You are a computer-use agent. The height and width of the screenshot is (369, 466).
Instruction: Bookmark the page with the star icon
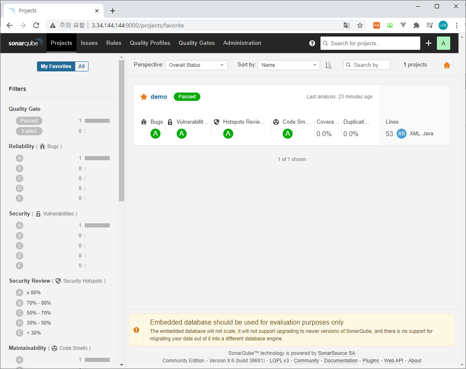pyautogui.click(x=360, y=25)
